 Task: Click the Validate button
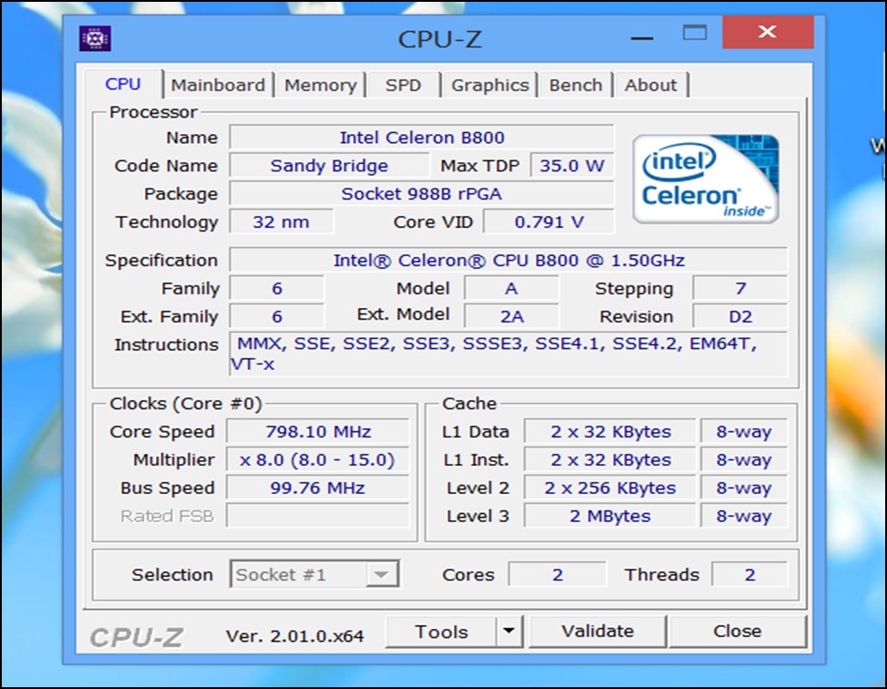pos(597,632)
